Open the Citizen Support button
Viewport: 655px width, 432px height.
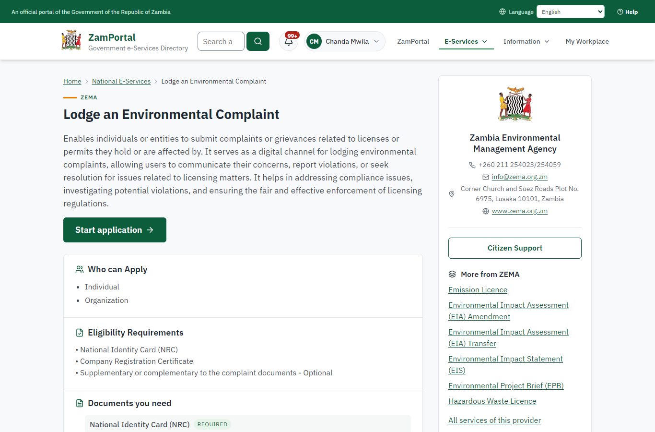tap(515, 248)
